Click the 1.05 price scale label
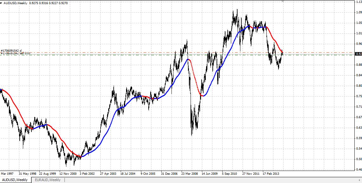This screenshot has width=362, height=183. click(359, 23)
